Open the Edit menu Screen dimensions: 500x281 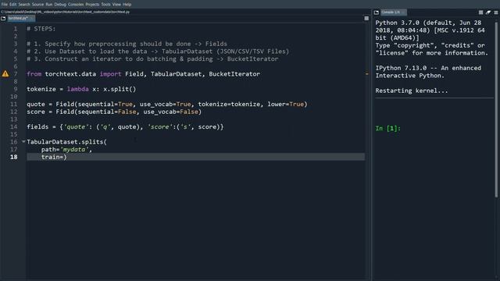(12, 5)
